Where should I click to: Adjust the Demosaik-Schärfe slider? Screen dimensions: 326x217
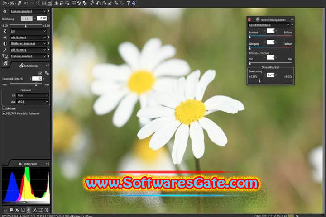coord(36,84)
